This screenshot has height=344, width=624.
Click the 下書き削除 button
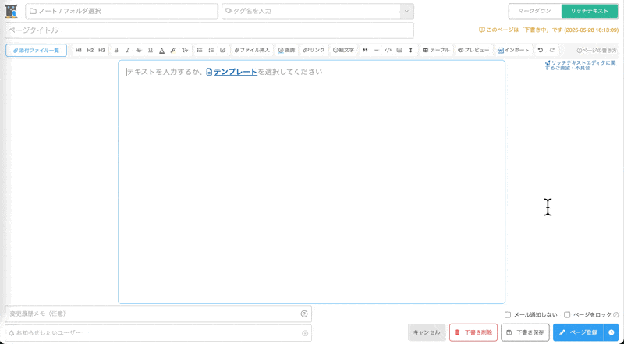pyautogui.click(x=473, y=332)
